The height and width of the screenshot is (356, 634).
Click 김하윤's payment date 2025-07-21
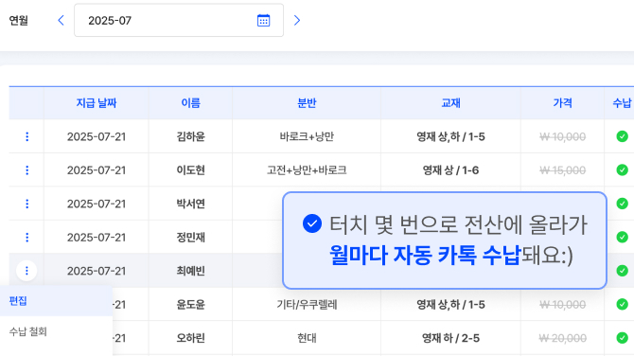click(x=97, y=136)
